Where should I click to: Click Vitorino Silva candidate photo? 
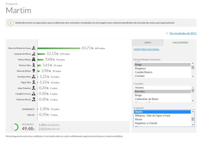click(x=34, y=65)
